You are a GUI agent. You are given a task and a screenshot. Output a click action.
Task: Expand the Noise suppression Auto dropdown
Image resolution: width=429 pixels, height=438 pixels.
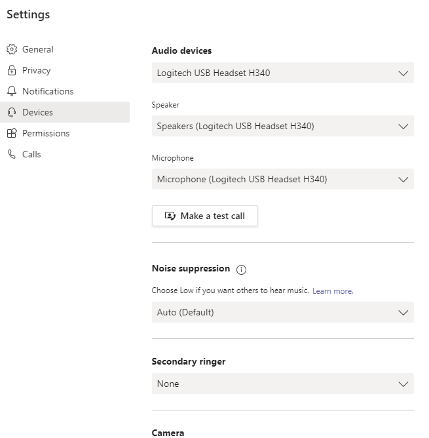[x=282, y=312]
